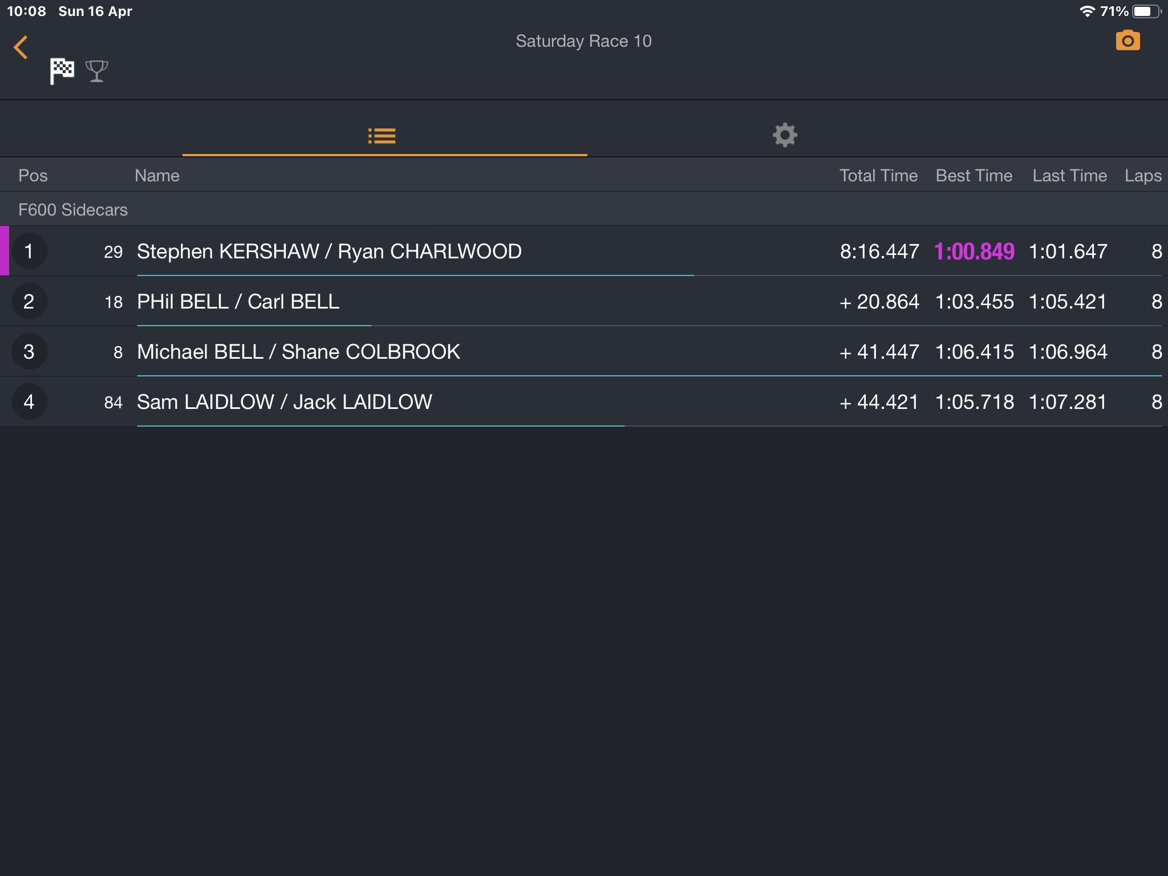Screen dimensions: 1168x876
Task: Select Sam LAIDLOW / Jack LAIDLOW row
Action: tap(584, 401)
